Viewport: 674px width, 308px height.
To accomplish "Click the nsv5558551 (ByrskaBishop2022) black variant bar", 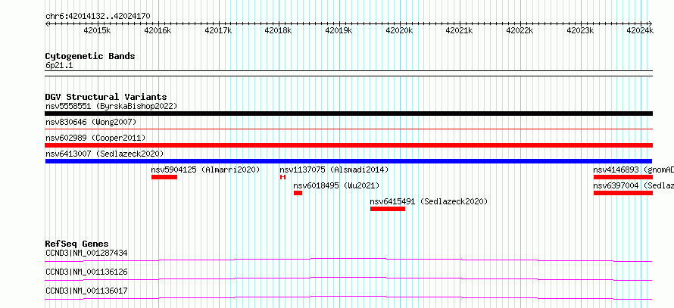I will [348, 114].
